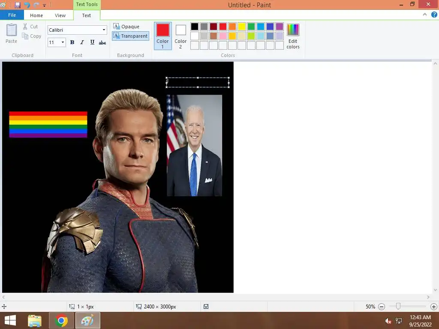Select the Color 2 background button
This screenshot has height=329, width=439.
(180, 36)
